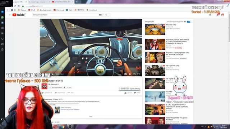Open video player settings gear
This screenshot has height=129, width=230.
pyautogui.click(x=130, y=74)
